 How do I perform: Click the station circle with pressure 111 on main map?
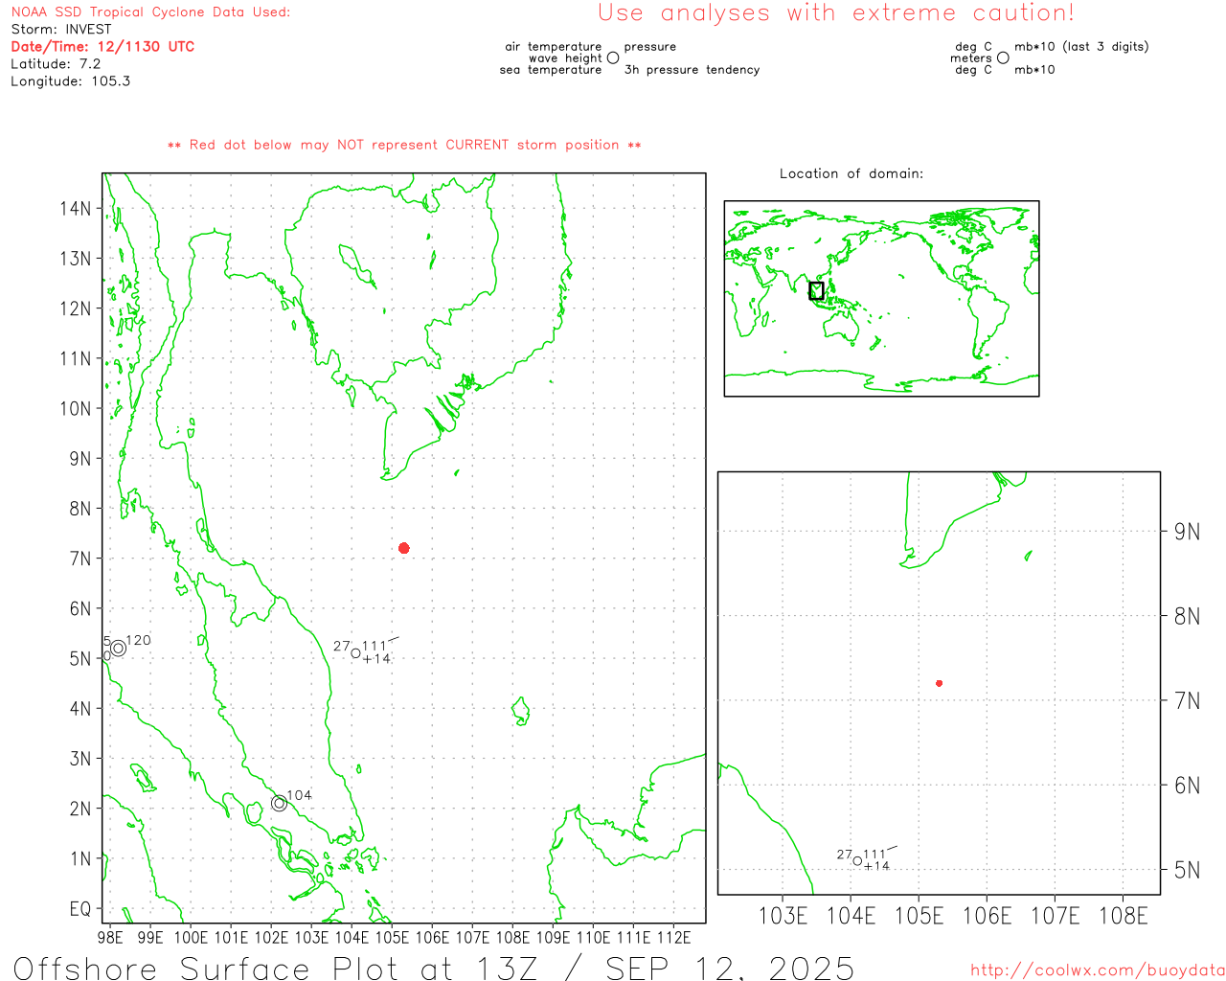coord(355,653)
